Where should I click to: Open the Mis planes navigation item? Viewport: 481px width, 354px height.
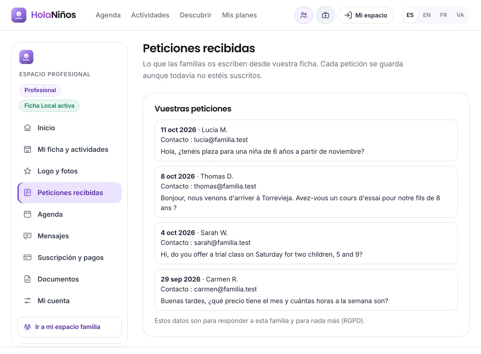239,15
